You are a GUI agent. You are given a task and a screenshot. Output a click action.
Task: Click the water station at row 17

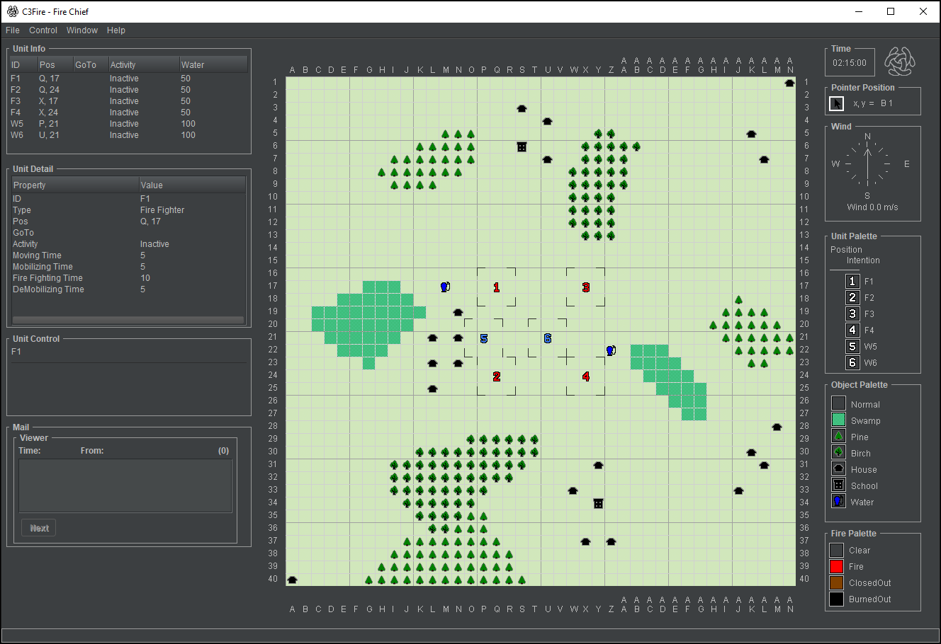click(x=446, y=287)
